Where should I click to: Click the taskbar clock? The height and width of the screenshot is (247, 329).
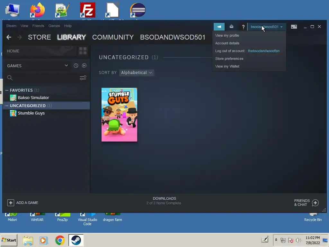click(313, 240)
